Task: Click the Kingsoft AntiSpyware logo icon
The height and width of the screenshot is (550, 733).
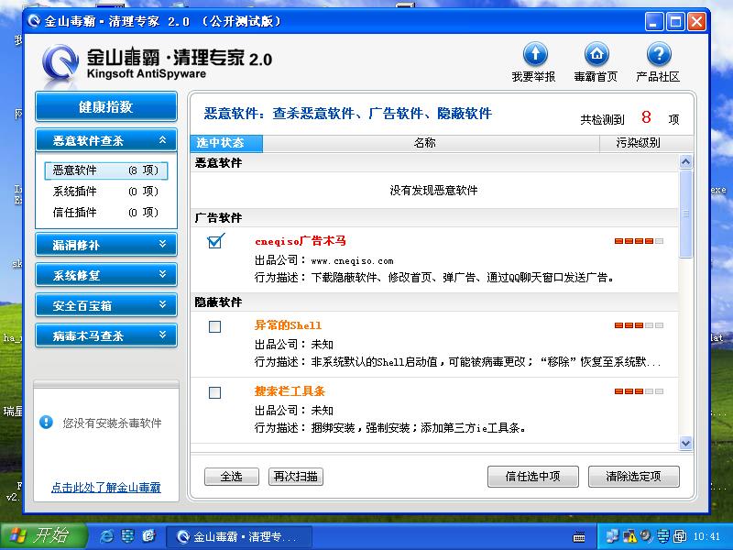Action: tap(60, 64)
